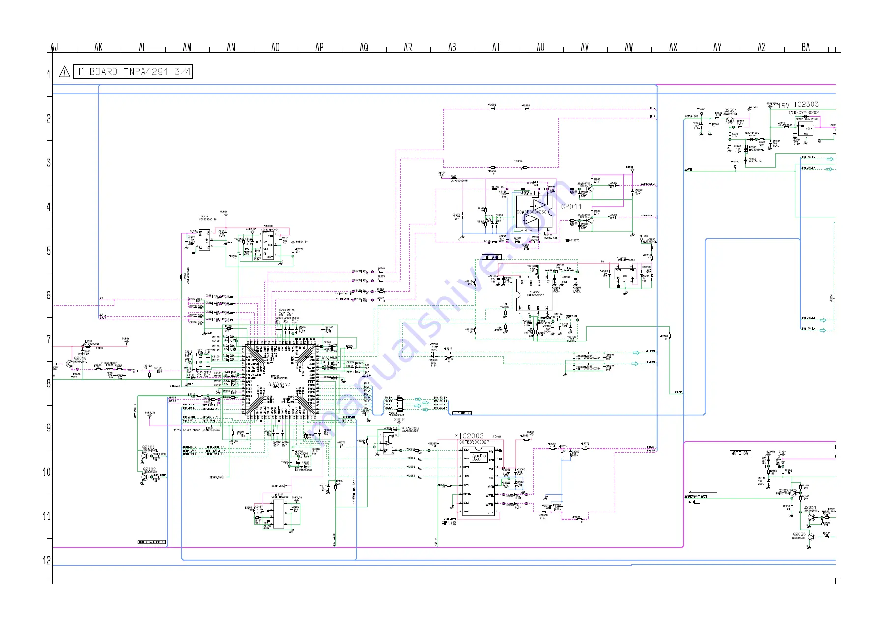Select column header AJ
The image size is (878, 620).
pos(55,47)
